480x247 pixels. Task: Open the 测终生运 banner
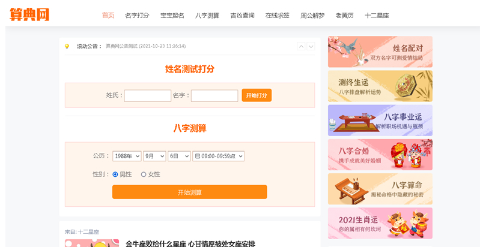click(380, 86)
